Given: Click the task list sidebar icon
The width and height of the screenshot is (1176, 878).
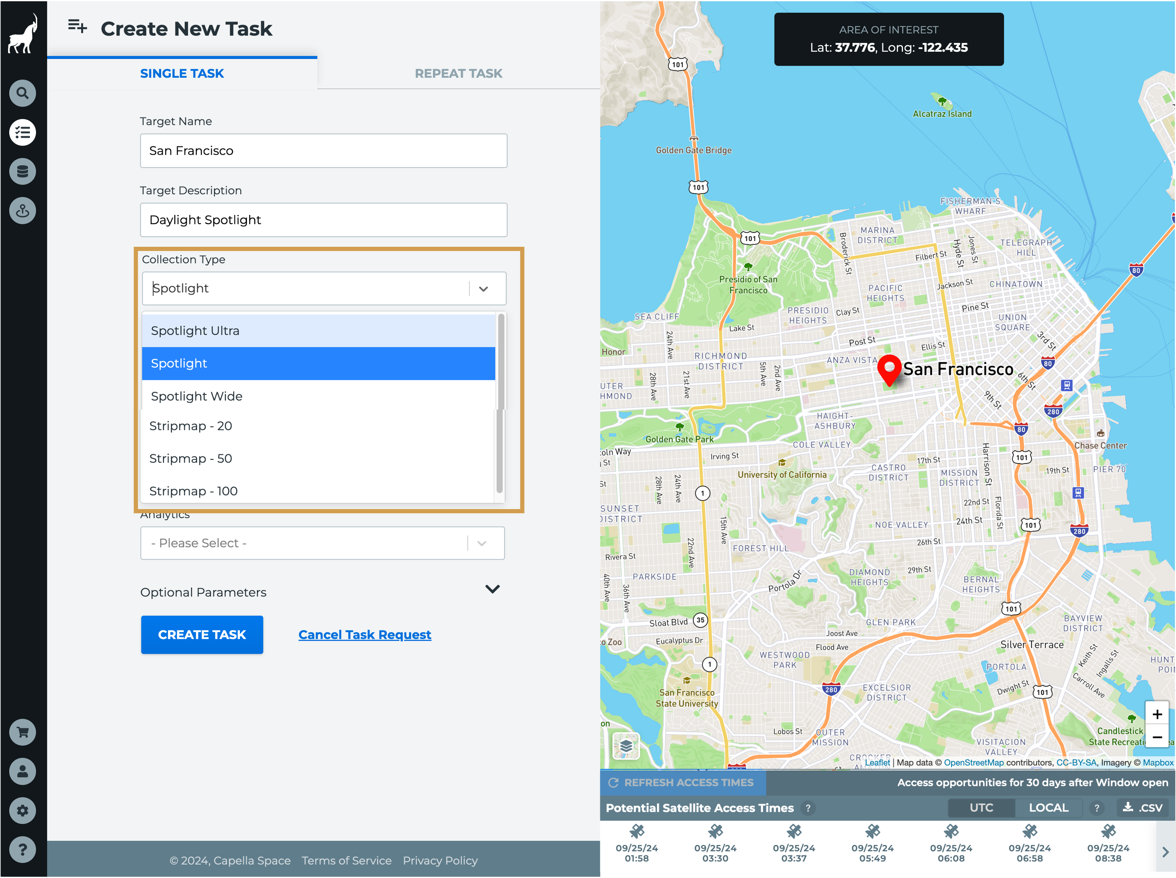Looking at the screenshot, I should click(x=22, y=132).
